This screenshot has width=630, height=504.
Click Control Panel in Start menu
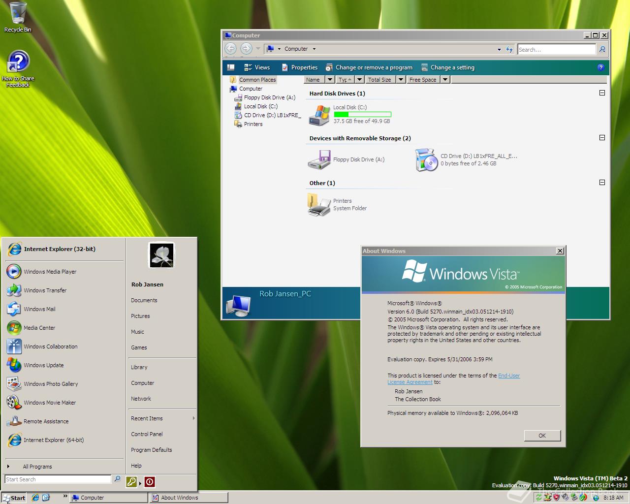(x=147, y=434)
